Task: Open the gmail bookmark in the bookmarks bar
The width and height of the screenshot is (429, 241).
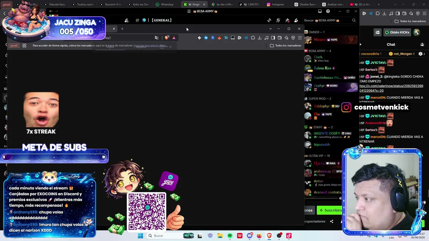Action: point(14,46)
